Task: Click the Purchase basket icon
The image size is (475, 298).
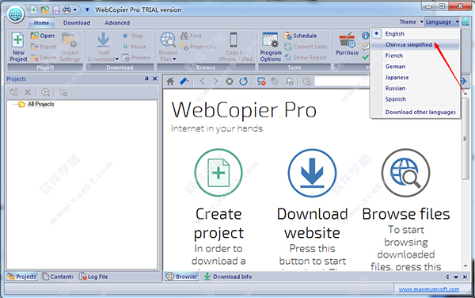Action: 348,40
